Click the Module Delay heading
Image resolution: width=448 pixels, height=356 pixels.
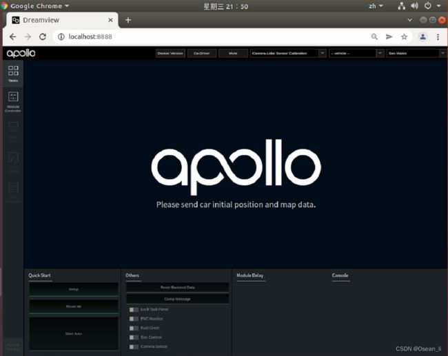click(x=250, y=275)
